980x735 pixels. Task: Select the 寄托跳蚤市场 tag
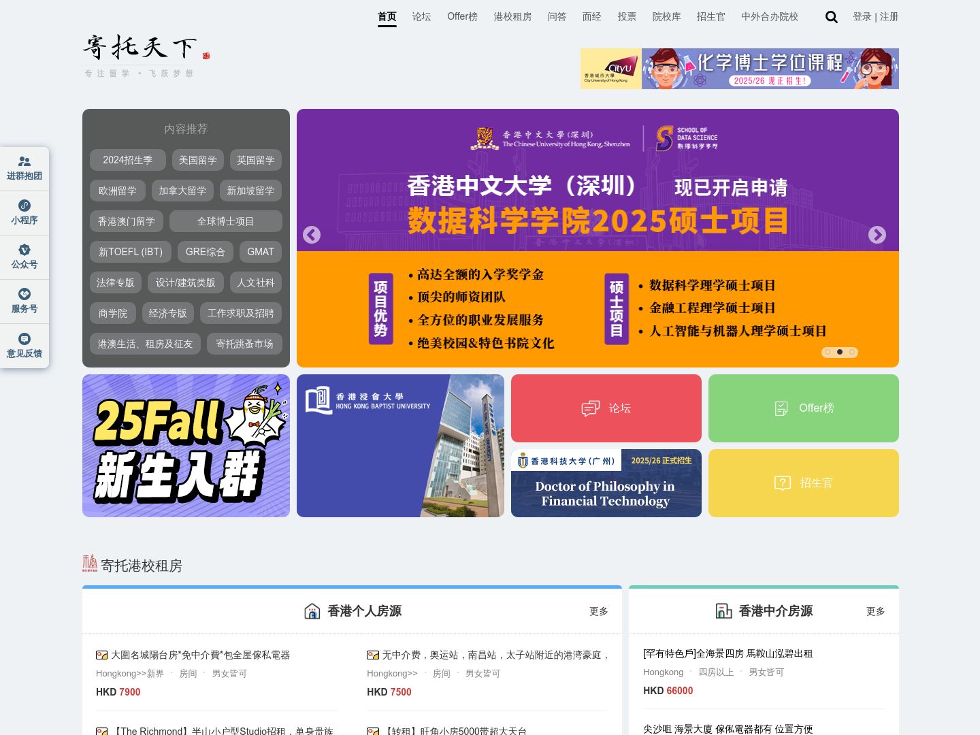244,344
